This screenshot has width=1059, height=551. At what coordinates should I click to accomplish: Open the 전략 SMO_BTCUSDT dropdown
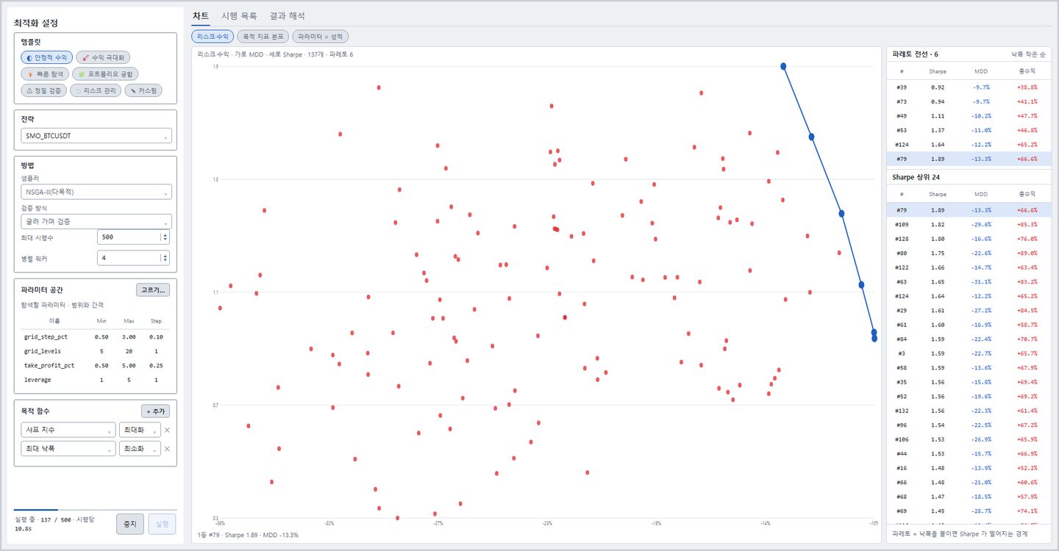point(96,136)
